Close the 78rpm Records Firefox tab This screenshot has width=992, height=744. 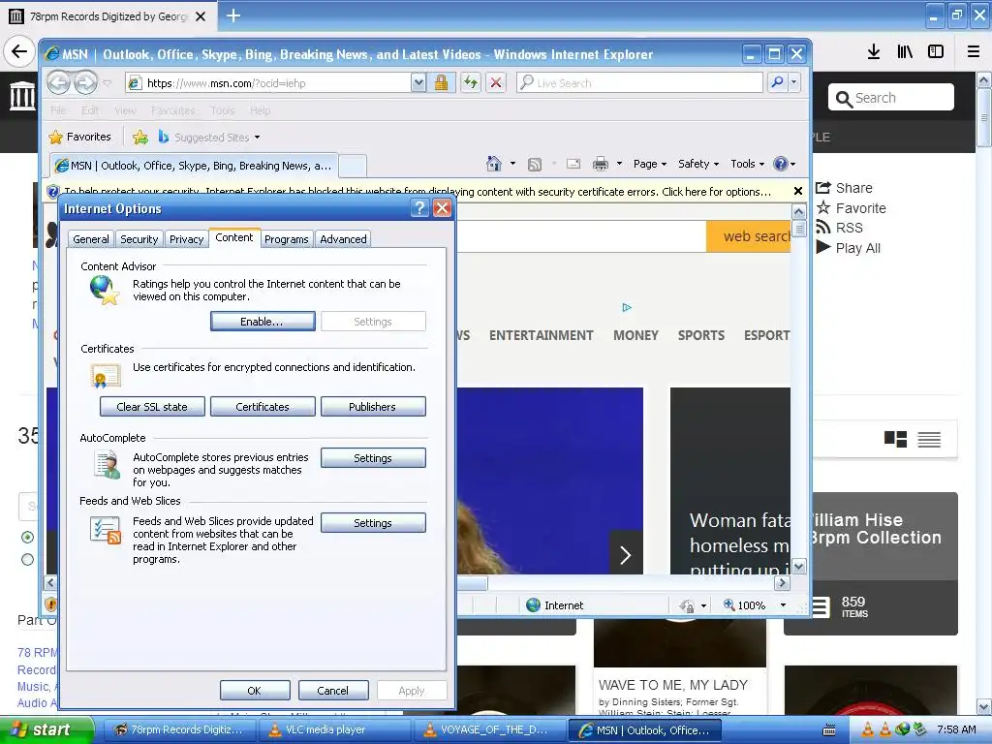coord(201,16)
